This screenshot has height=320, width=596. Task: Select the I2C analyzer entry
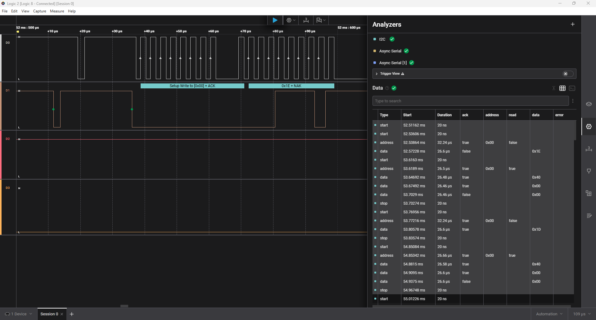click(382, 39)
